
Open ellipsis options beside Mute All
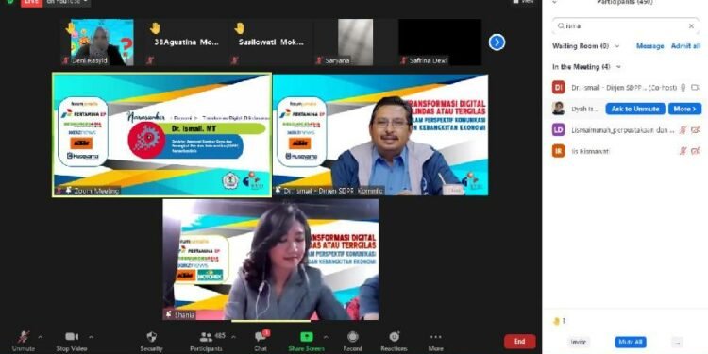(677, 343)
